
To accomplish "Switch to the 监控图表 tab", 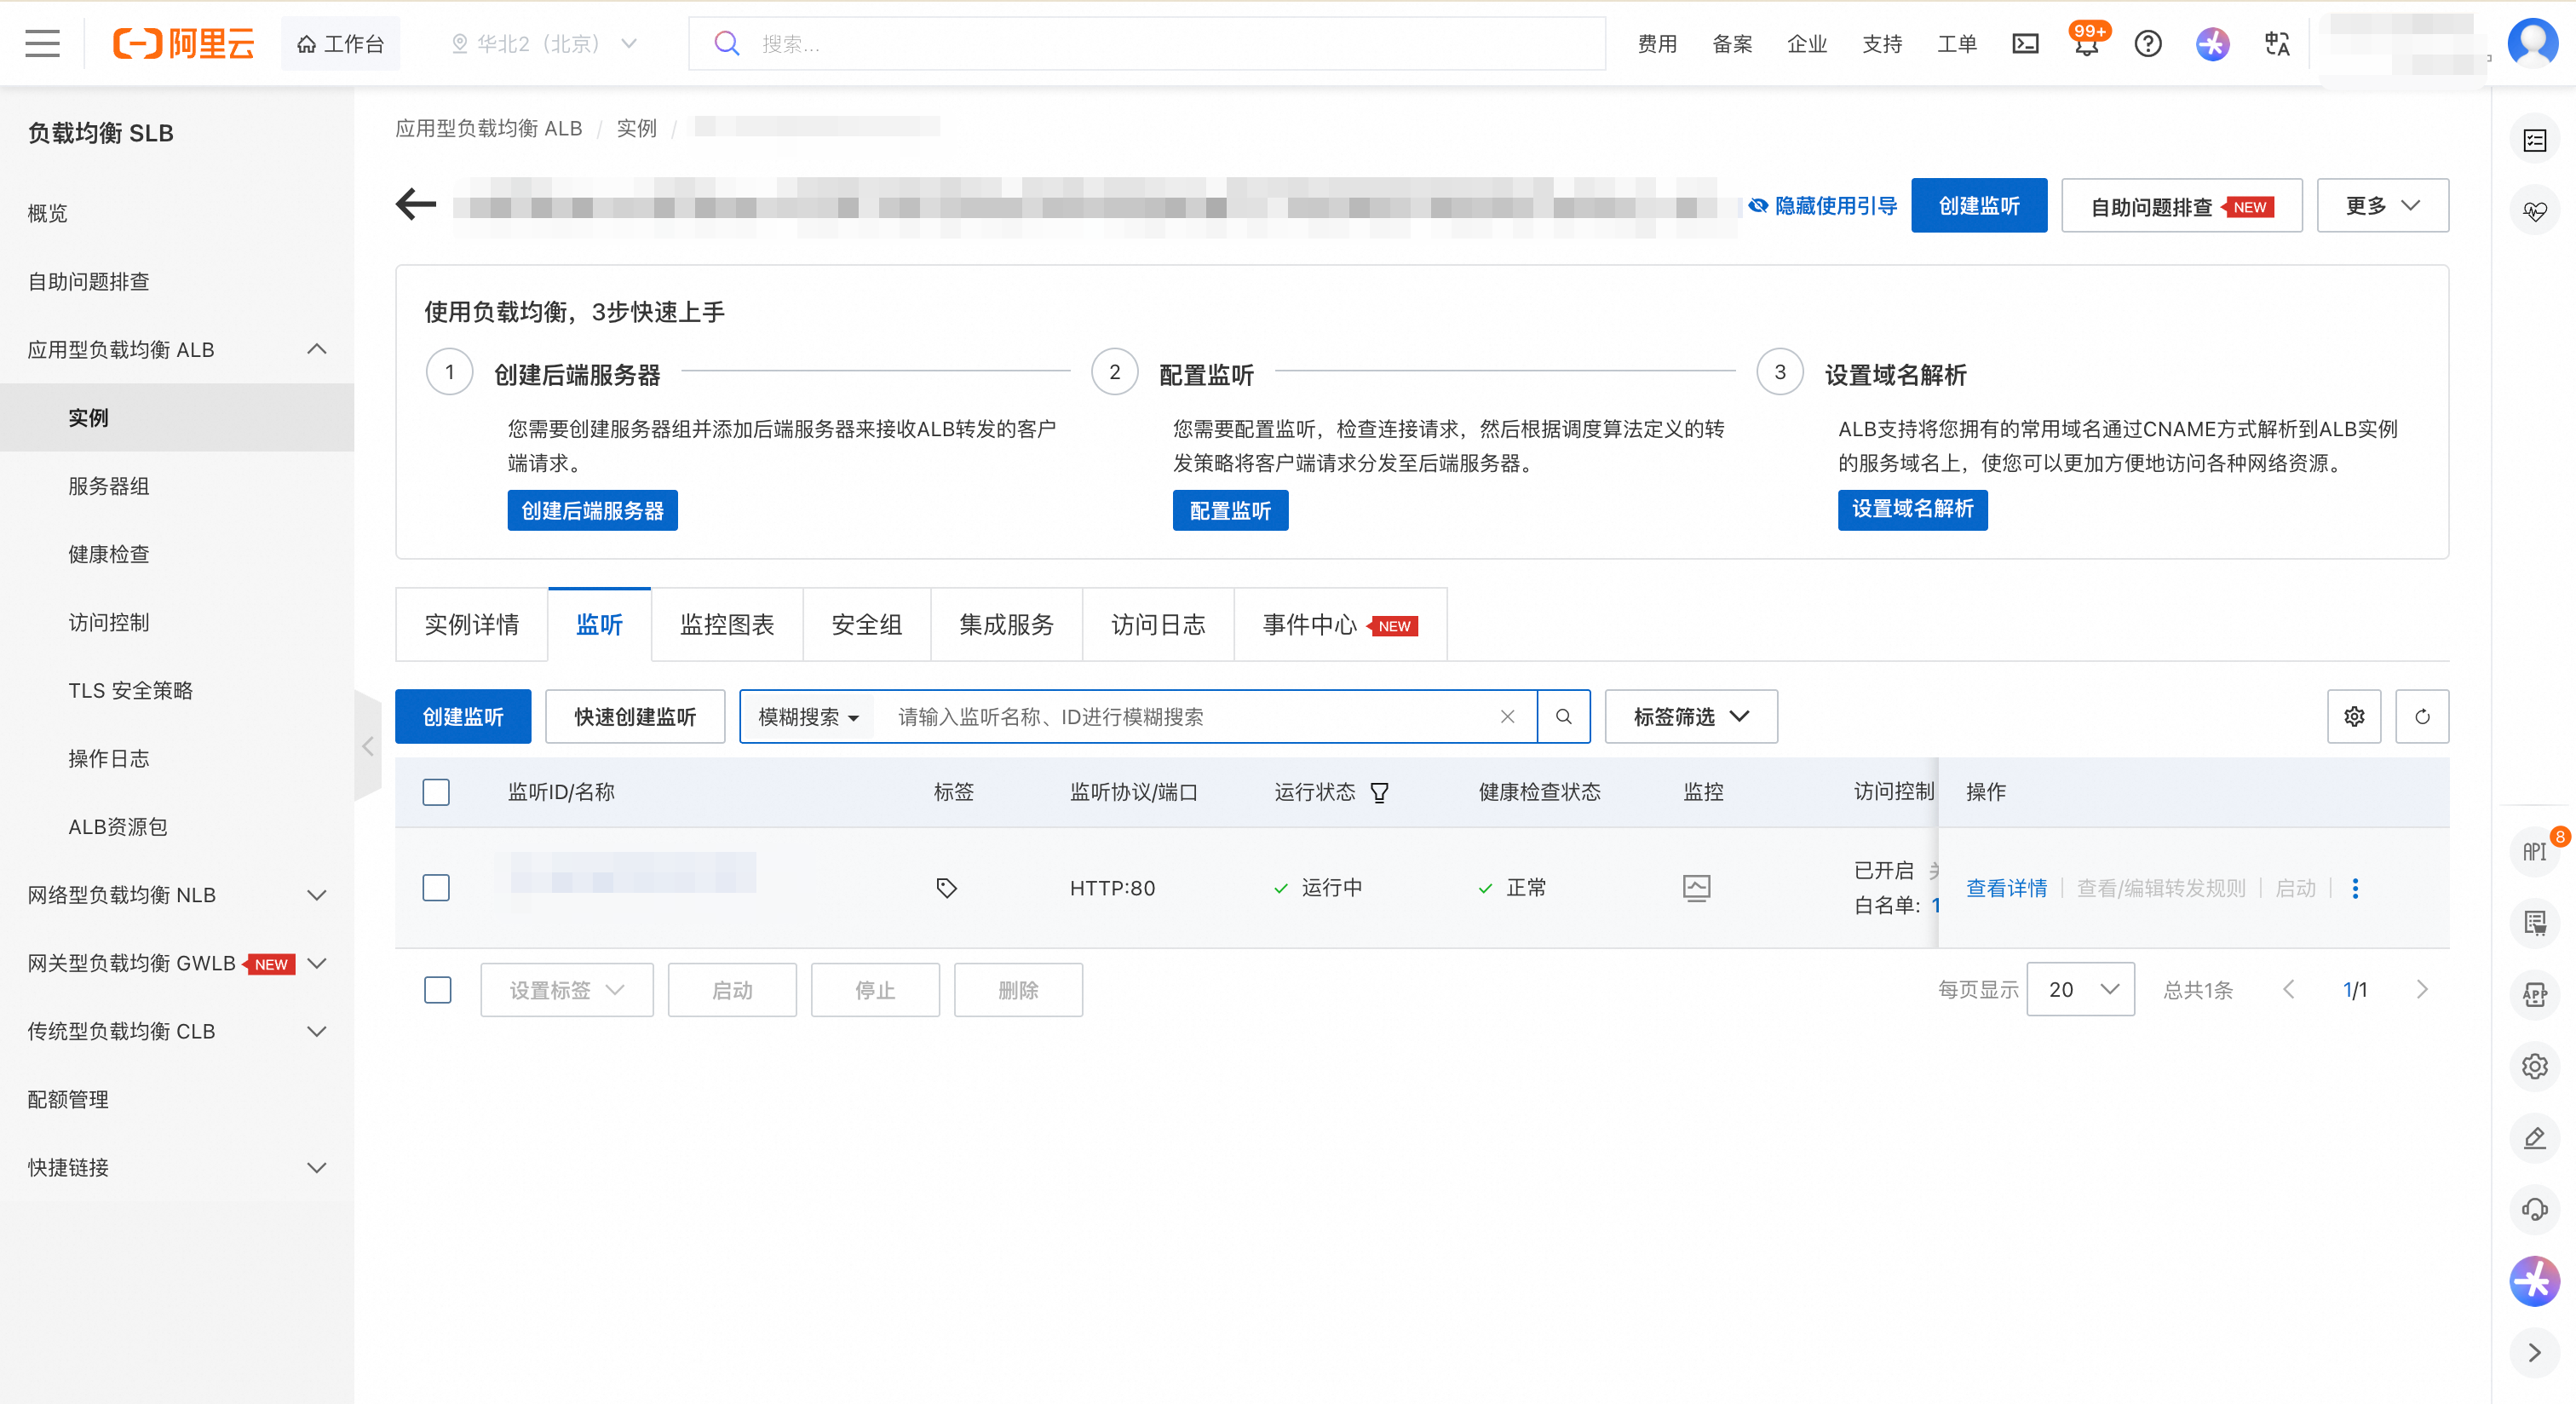I will [727, 624].
